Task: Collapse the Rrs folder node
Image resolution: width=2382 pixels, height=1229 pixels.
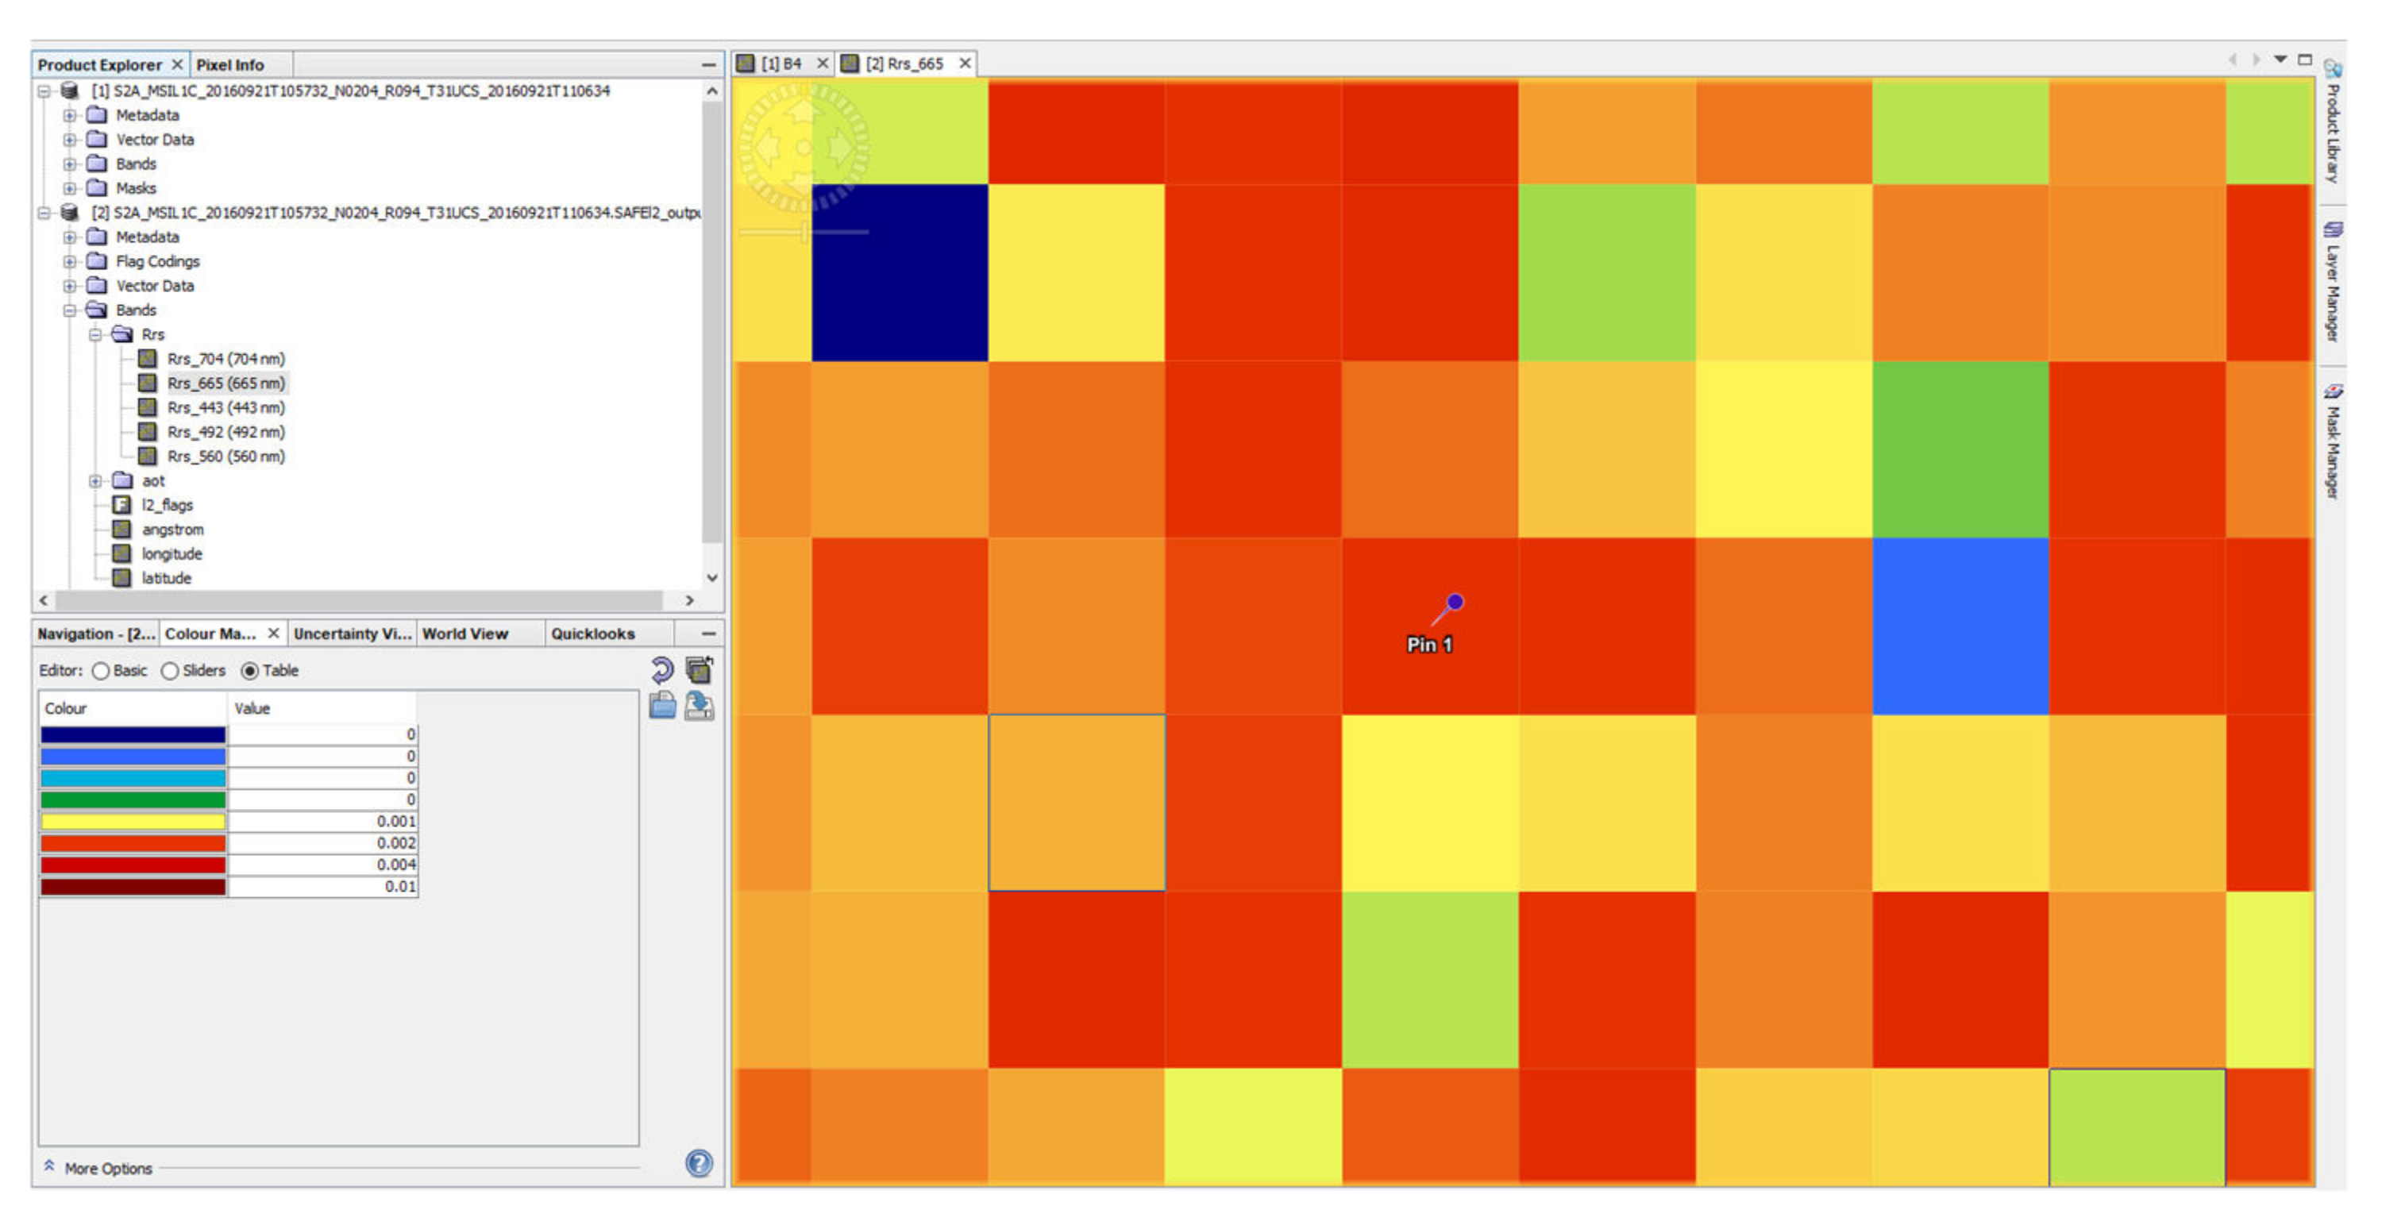Action: click(x=95, y=335)
